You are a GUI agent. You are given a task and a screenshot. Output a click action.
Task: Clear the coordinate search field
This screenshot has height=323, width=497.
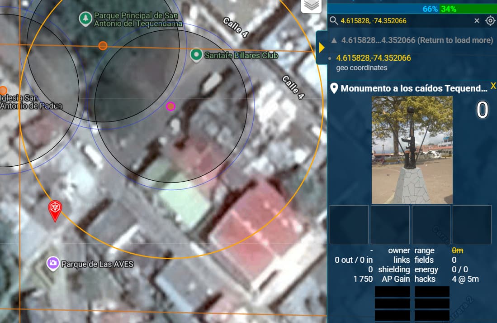[477, 21]
